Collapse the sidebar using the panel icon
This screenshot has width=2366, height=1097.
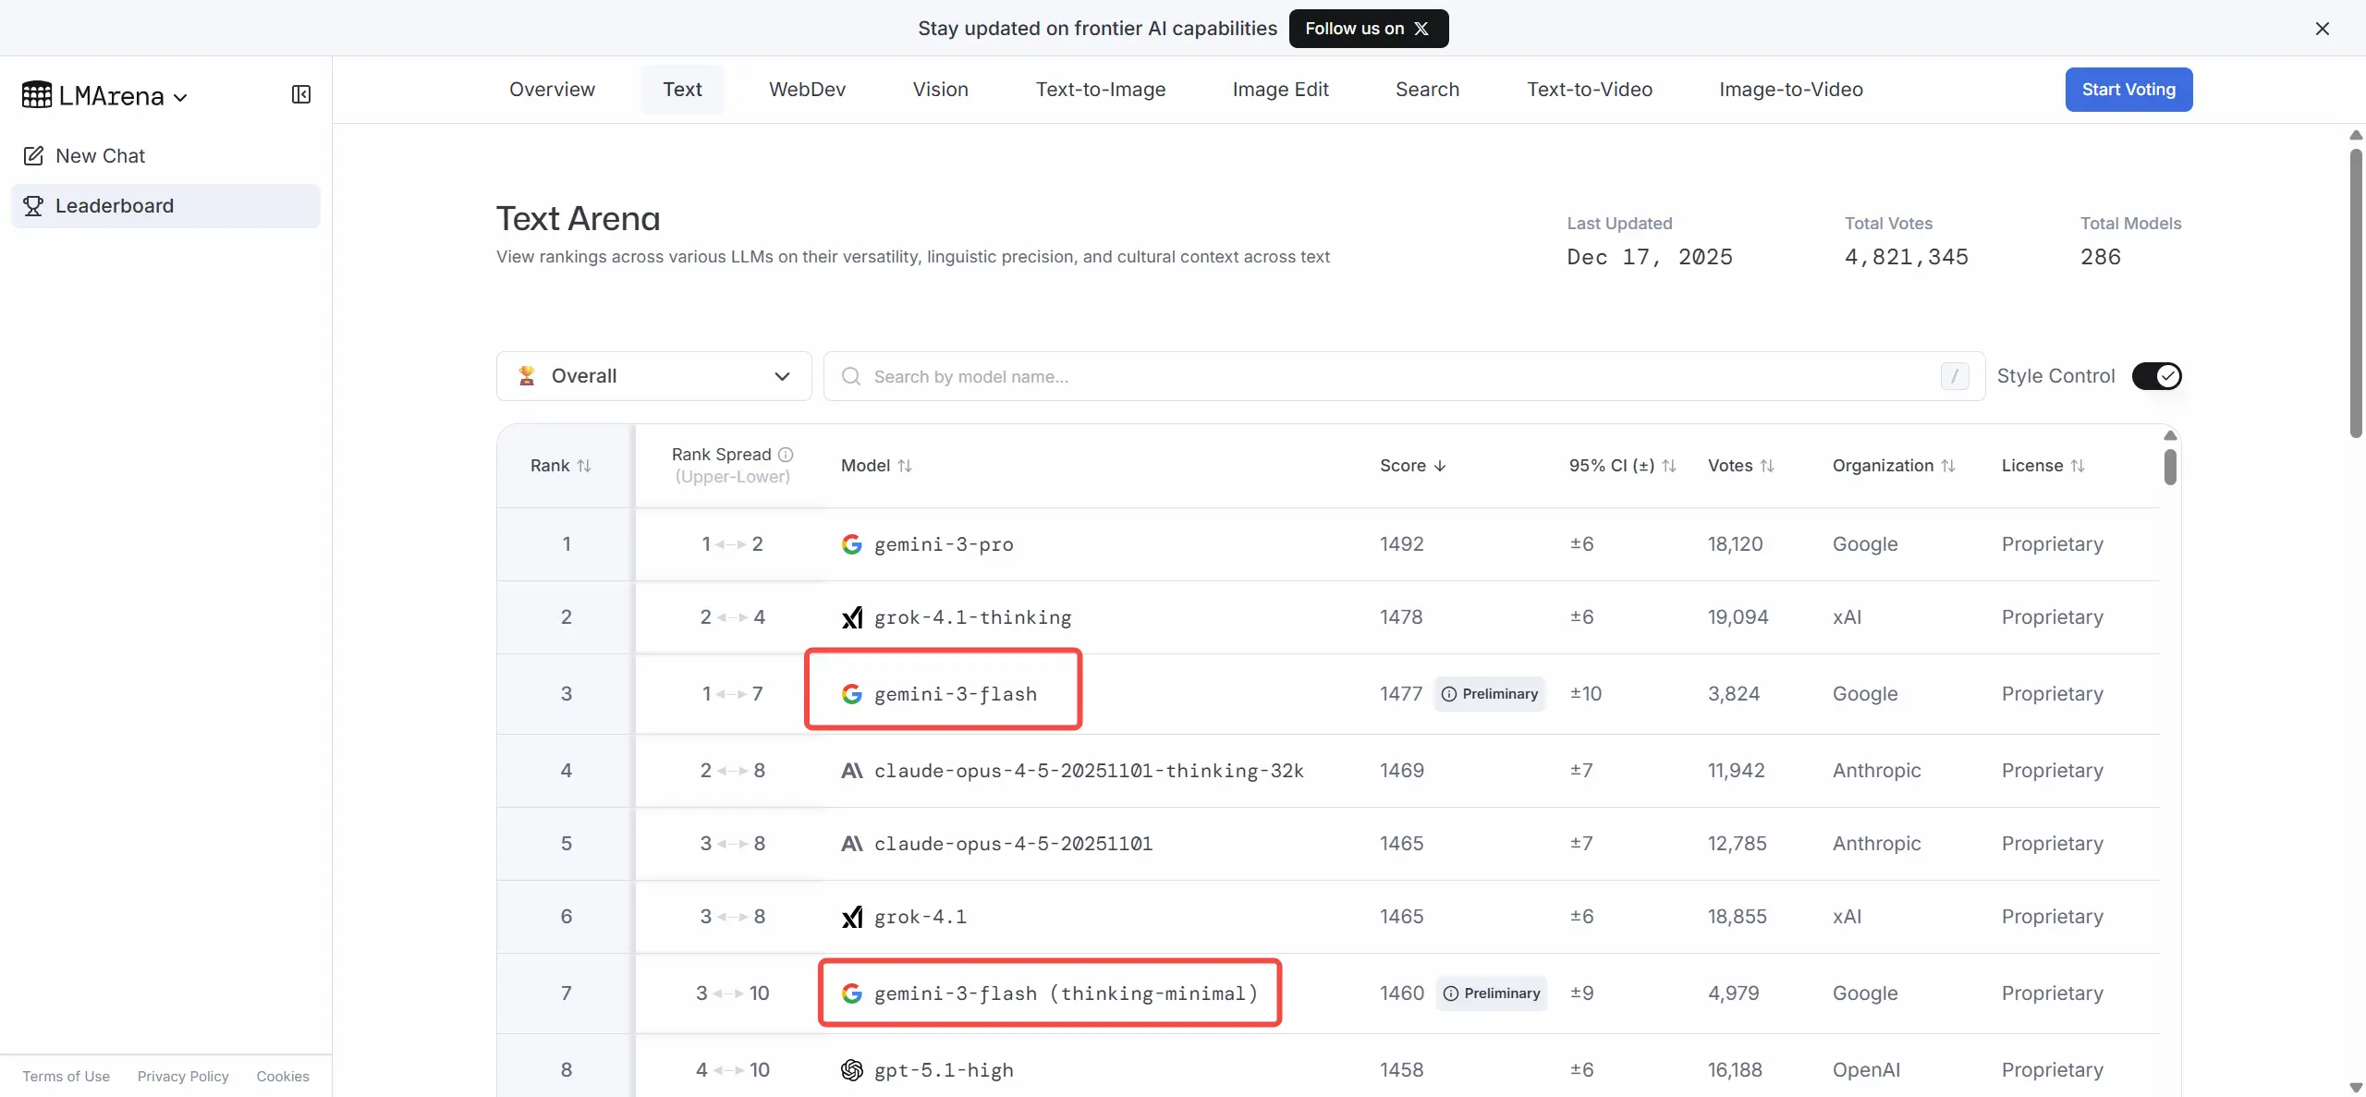pos(301,94)
